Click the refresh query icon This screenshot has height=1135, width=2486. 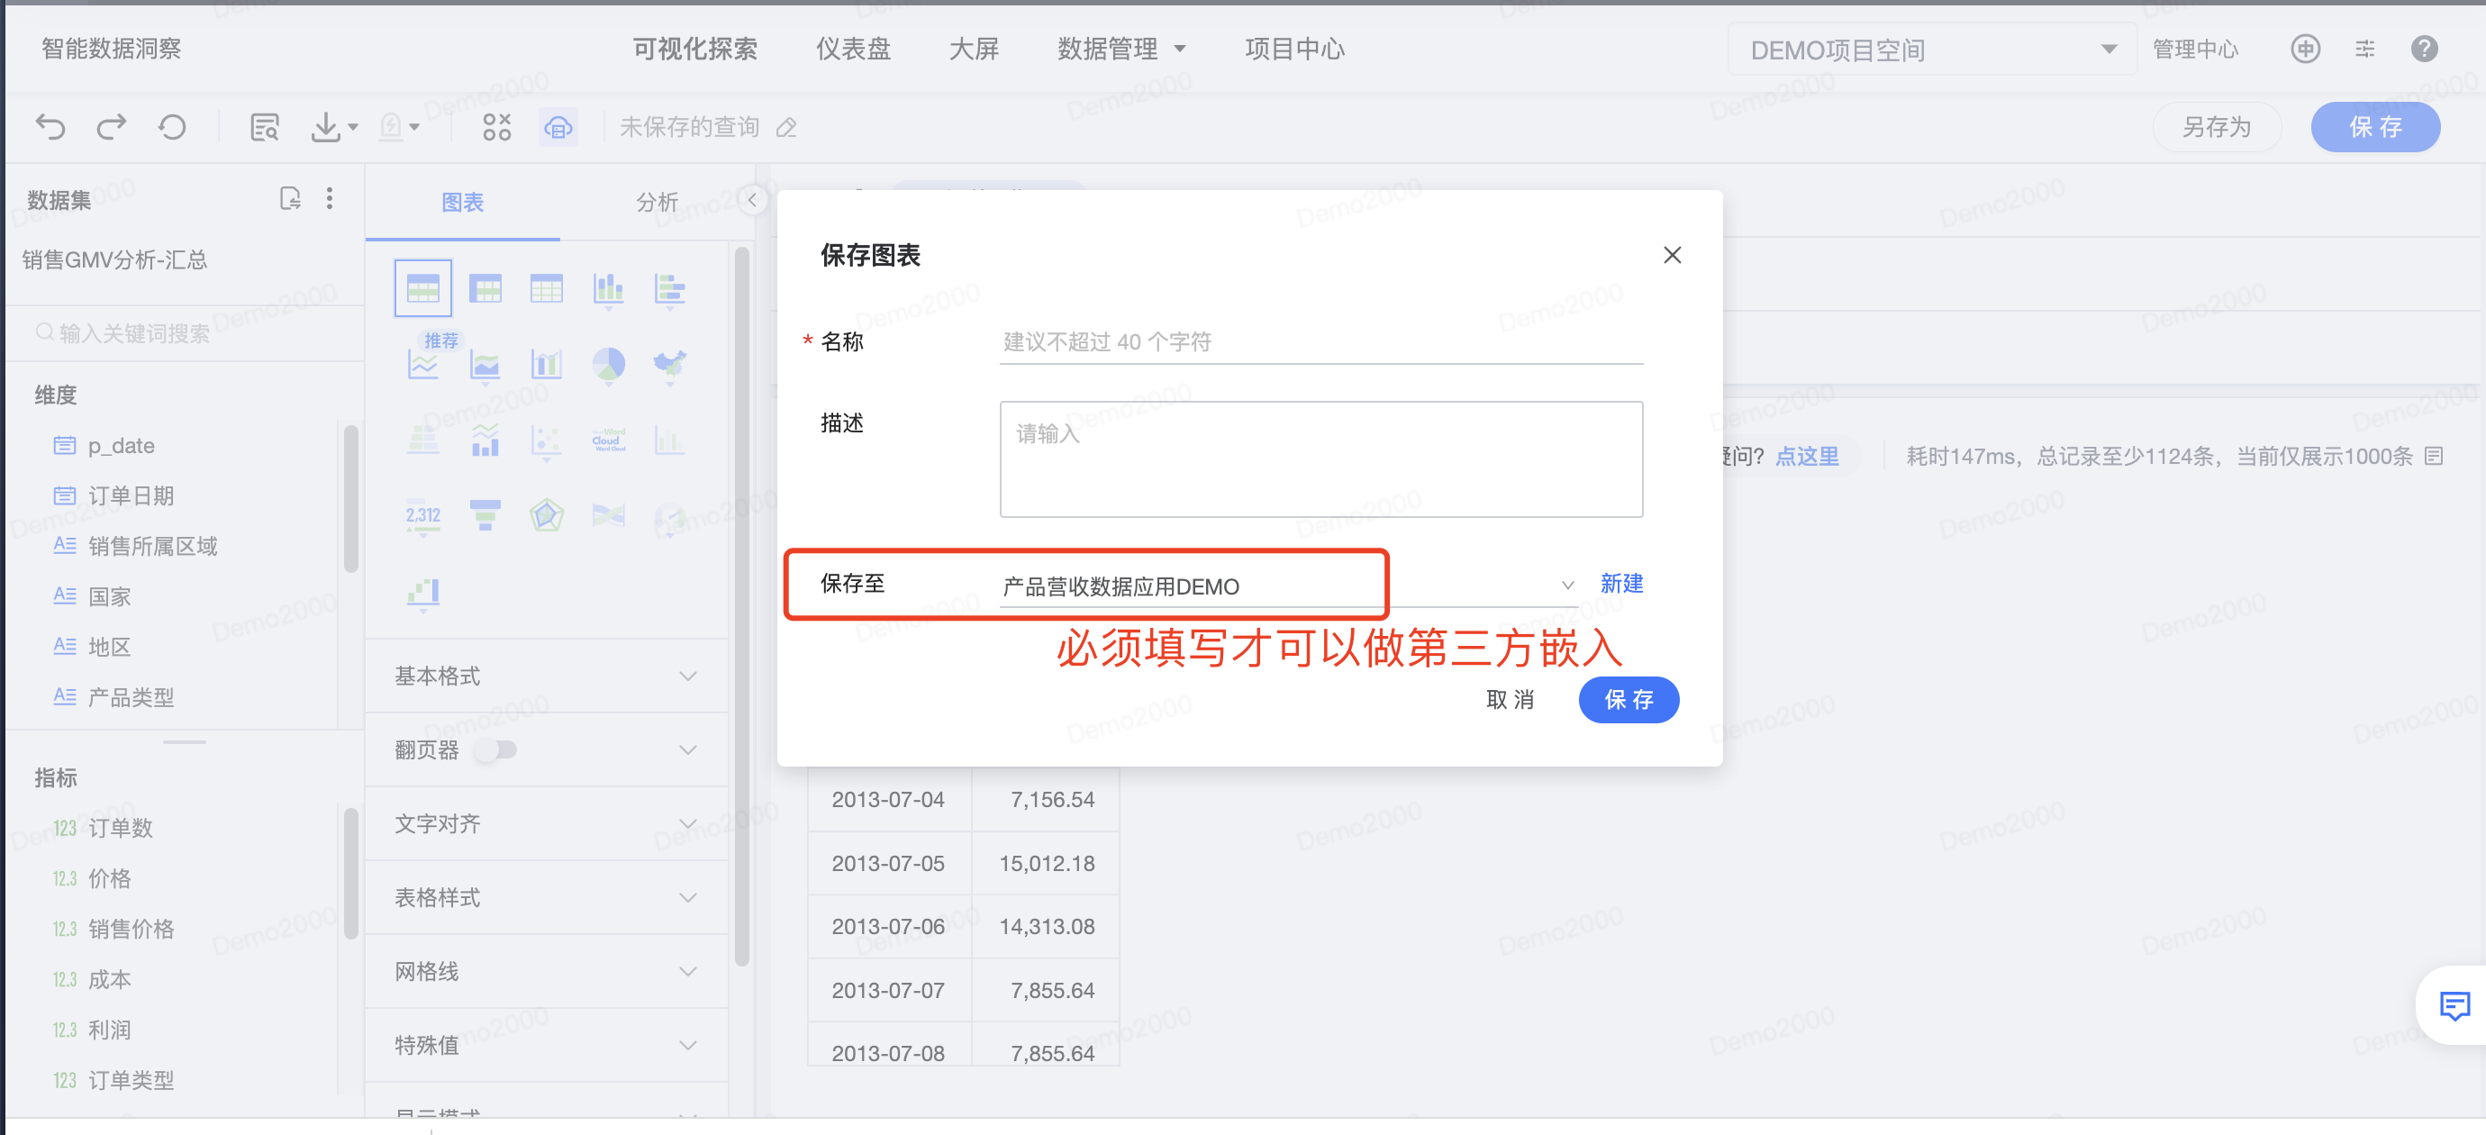click(x=172, y=126)
